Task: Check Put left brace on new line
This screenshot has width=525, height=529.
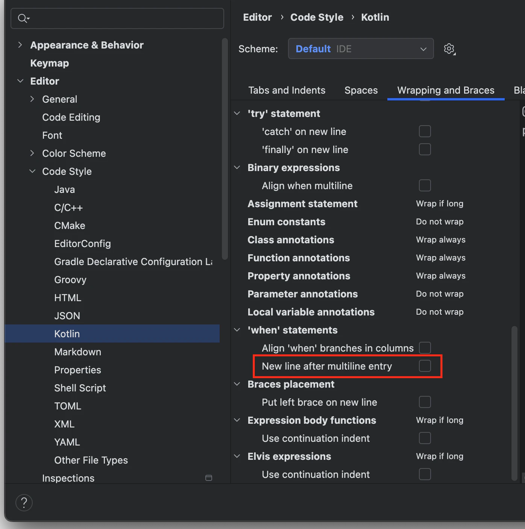Action: point(425,402)
